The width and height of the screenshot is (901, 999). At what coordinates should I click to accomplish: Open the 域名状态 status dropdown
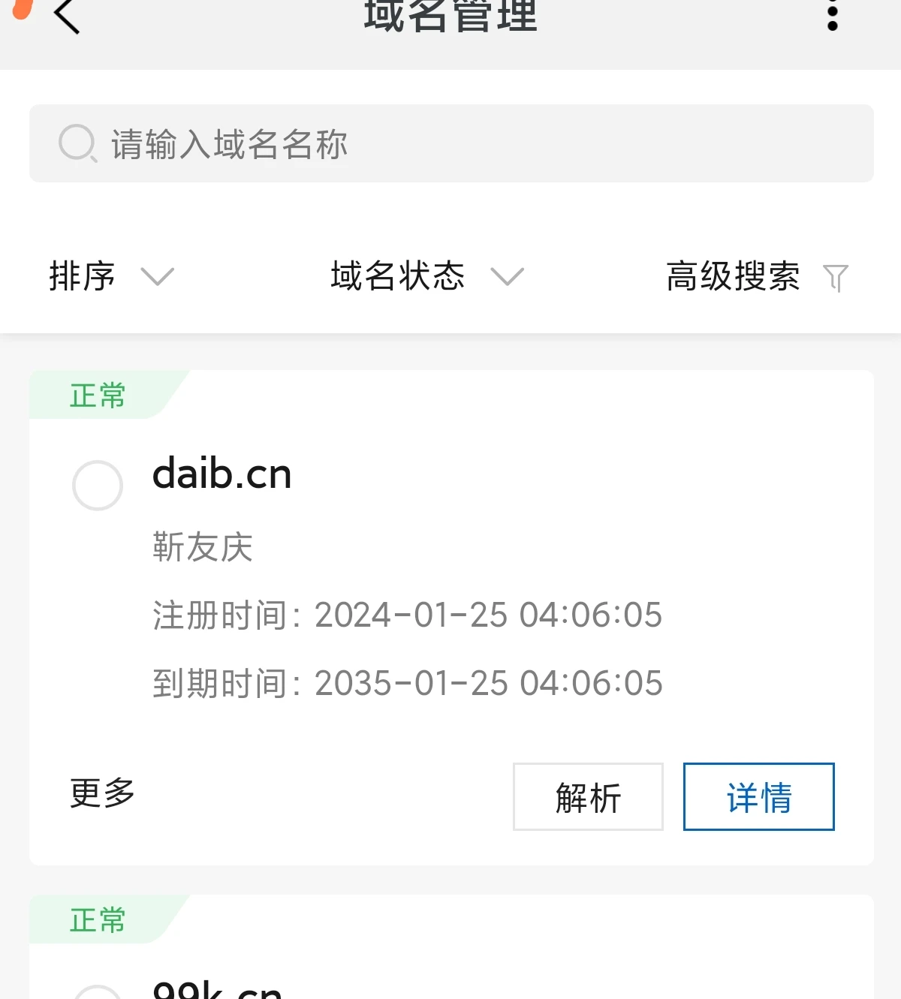click(398, 276)
